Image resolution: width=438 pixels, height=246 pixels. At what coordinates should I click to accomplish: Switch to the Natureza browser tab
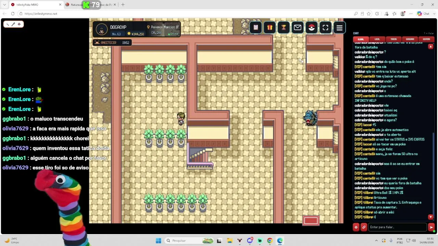tap(90, 5)
